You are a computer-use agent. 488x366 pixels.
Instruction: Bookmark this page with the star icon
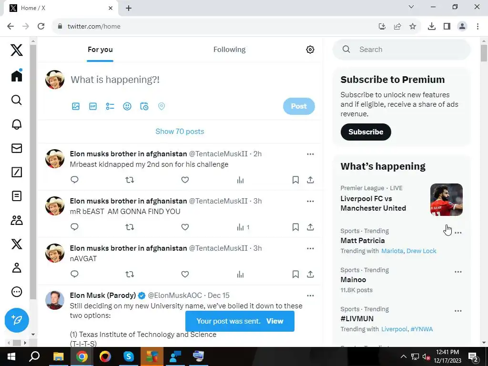pyautogui.click(x=413, y=27)
